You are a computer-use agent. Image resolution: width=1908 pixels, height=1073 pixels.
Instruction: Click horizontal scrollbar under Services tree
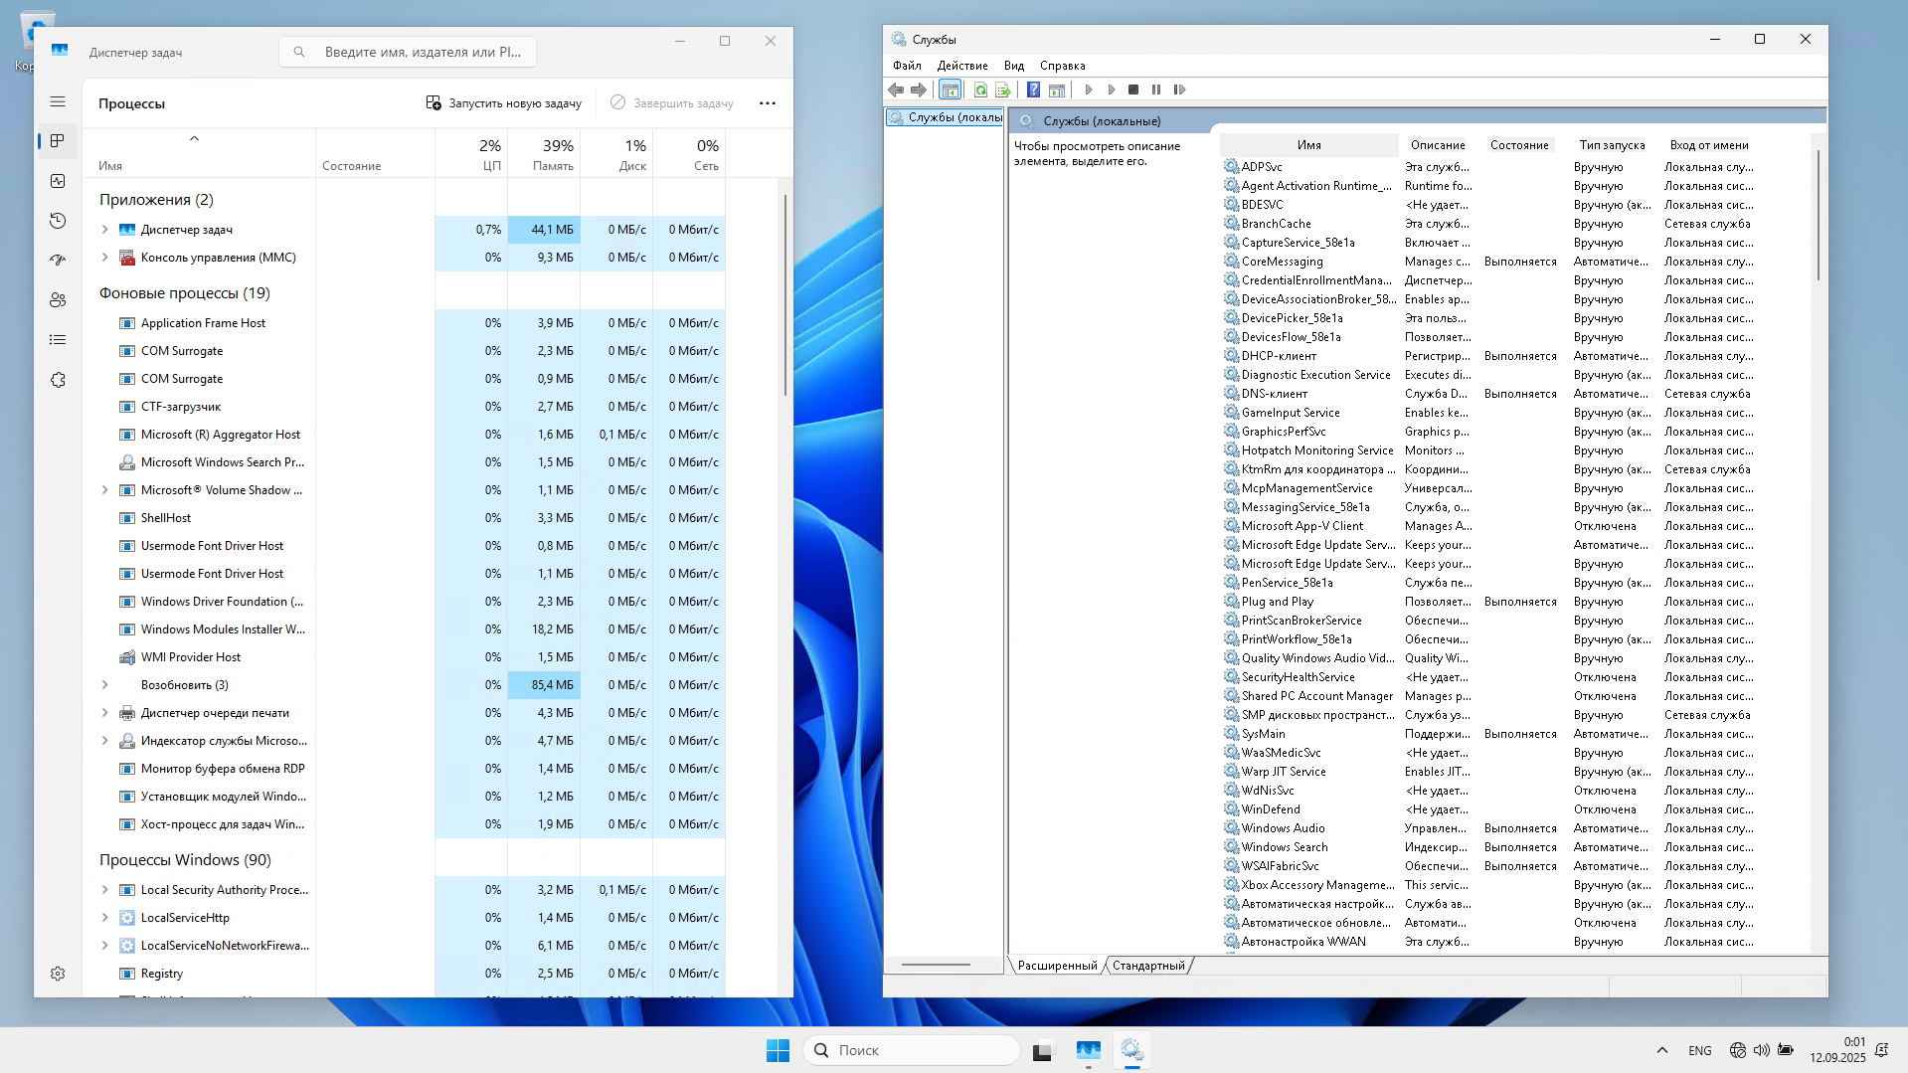[936, 965]
